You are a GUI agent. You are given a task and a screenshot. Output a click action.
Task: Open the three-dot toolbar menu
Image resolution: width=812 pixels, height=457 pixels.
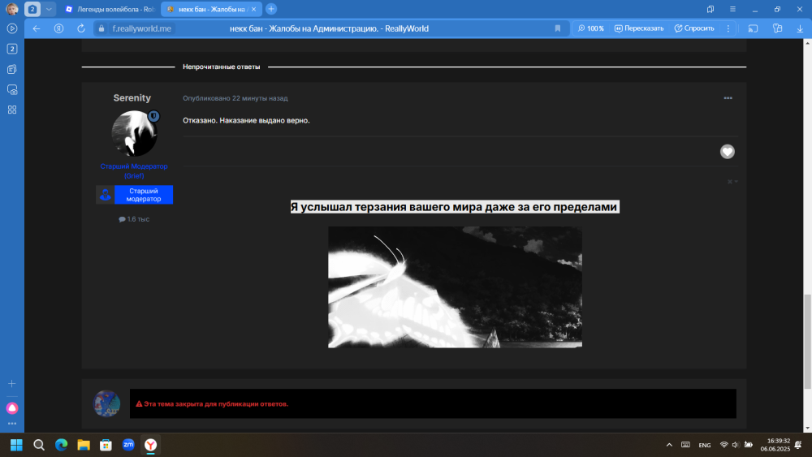click(x=728, y=28)
